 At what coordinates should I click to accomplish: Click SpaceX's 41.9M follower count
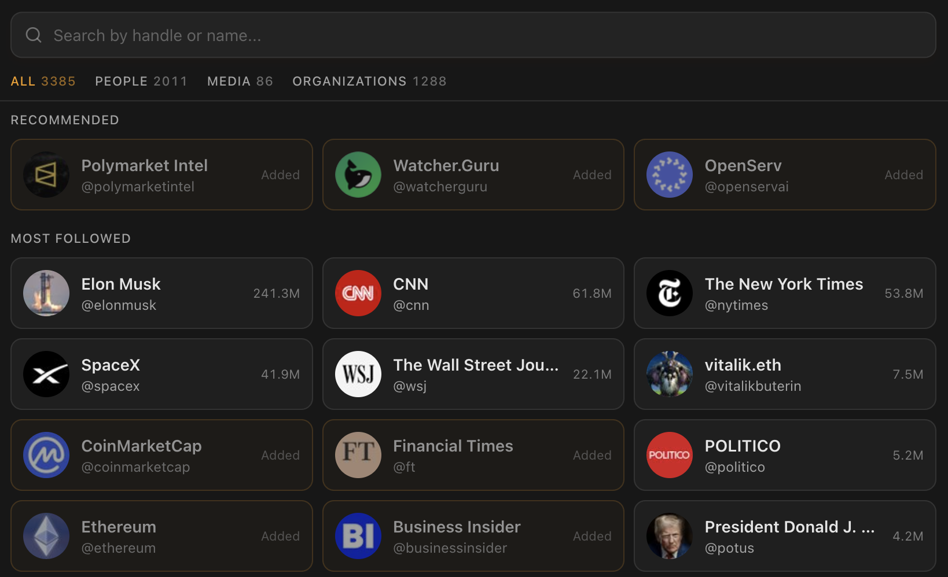click(x=281, y=374)
